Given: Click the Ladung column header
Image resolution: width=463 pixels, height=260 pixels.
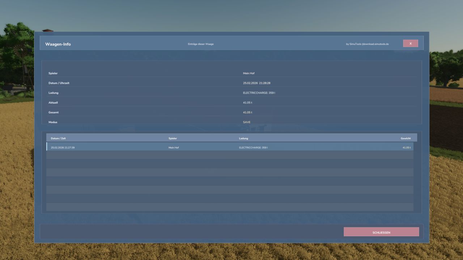Looking at the screenshot, I should coord(243,138).
